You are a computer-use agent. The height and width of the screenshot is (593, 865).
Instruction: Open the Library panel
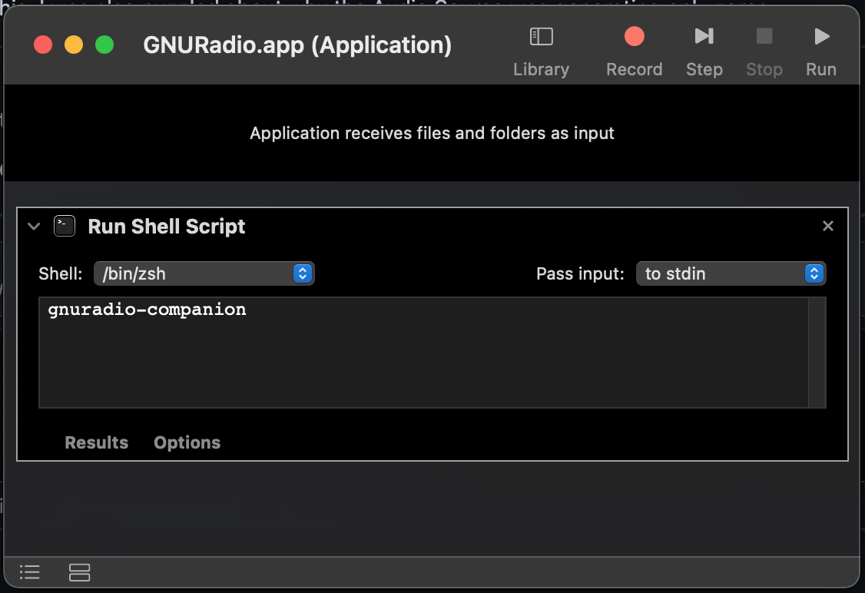click(x=541, y=46)
